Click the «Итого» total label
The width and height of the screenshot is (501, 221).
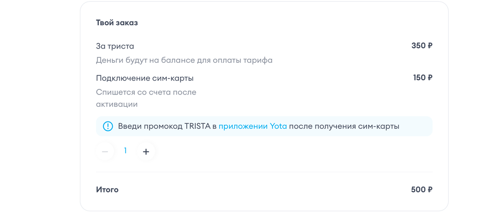click(x=107, y=189)
